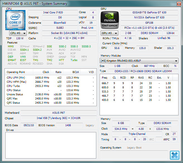The height and width of the screenshot is (163, 183).
Task: Close the HWiNFO64 window
Action: [179, 4]
